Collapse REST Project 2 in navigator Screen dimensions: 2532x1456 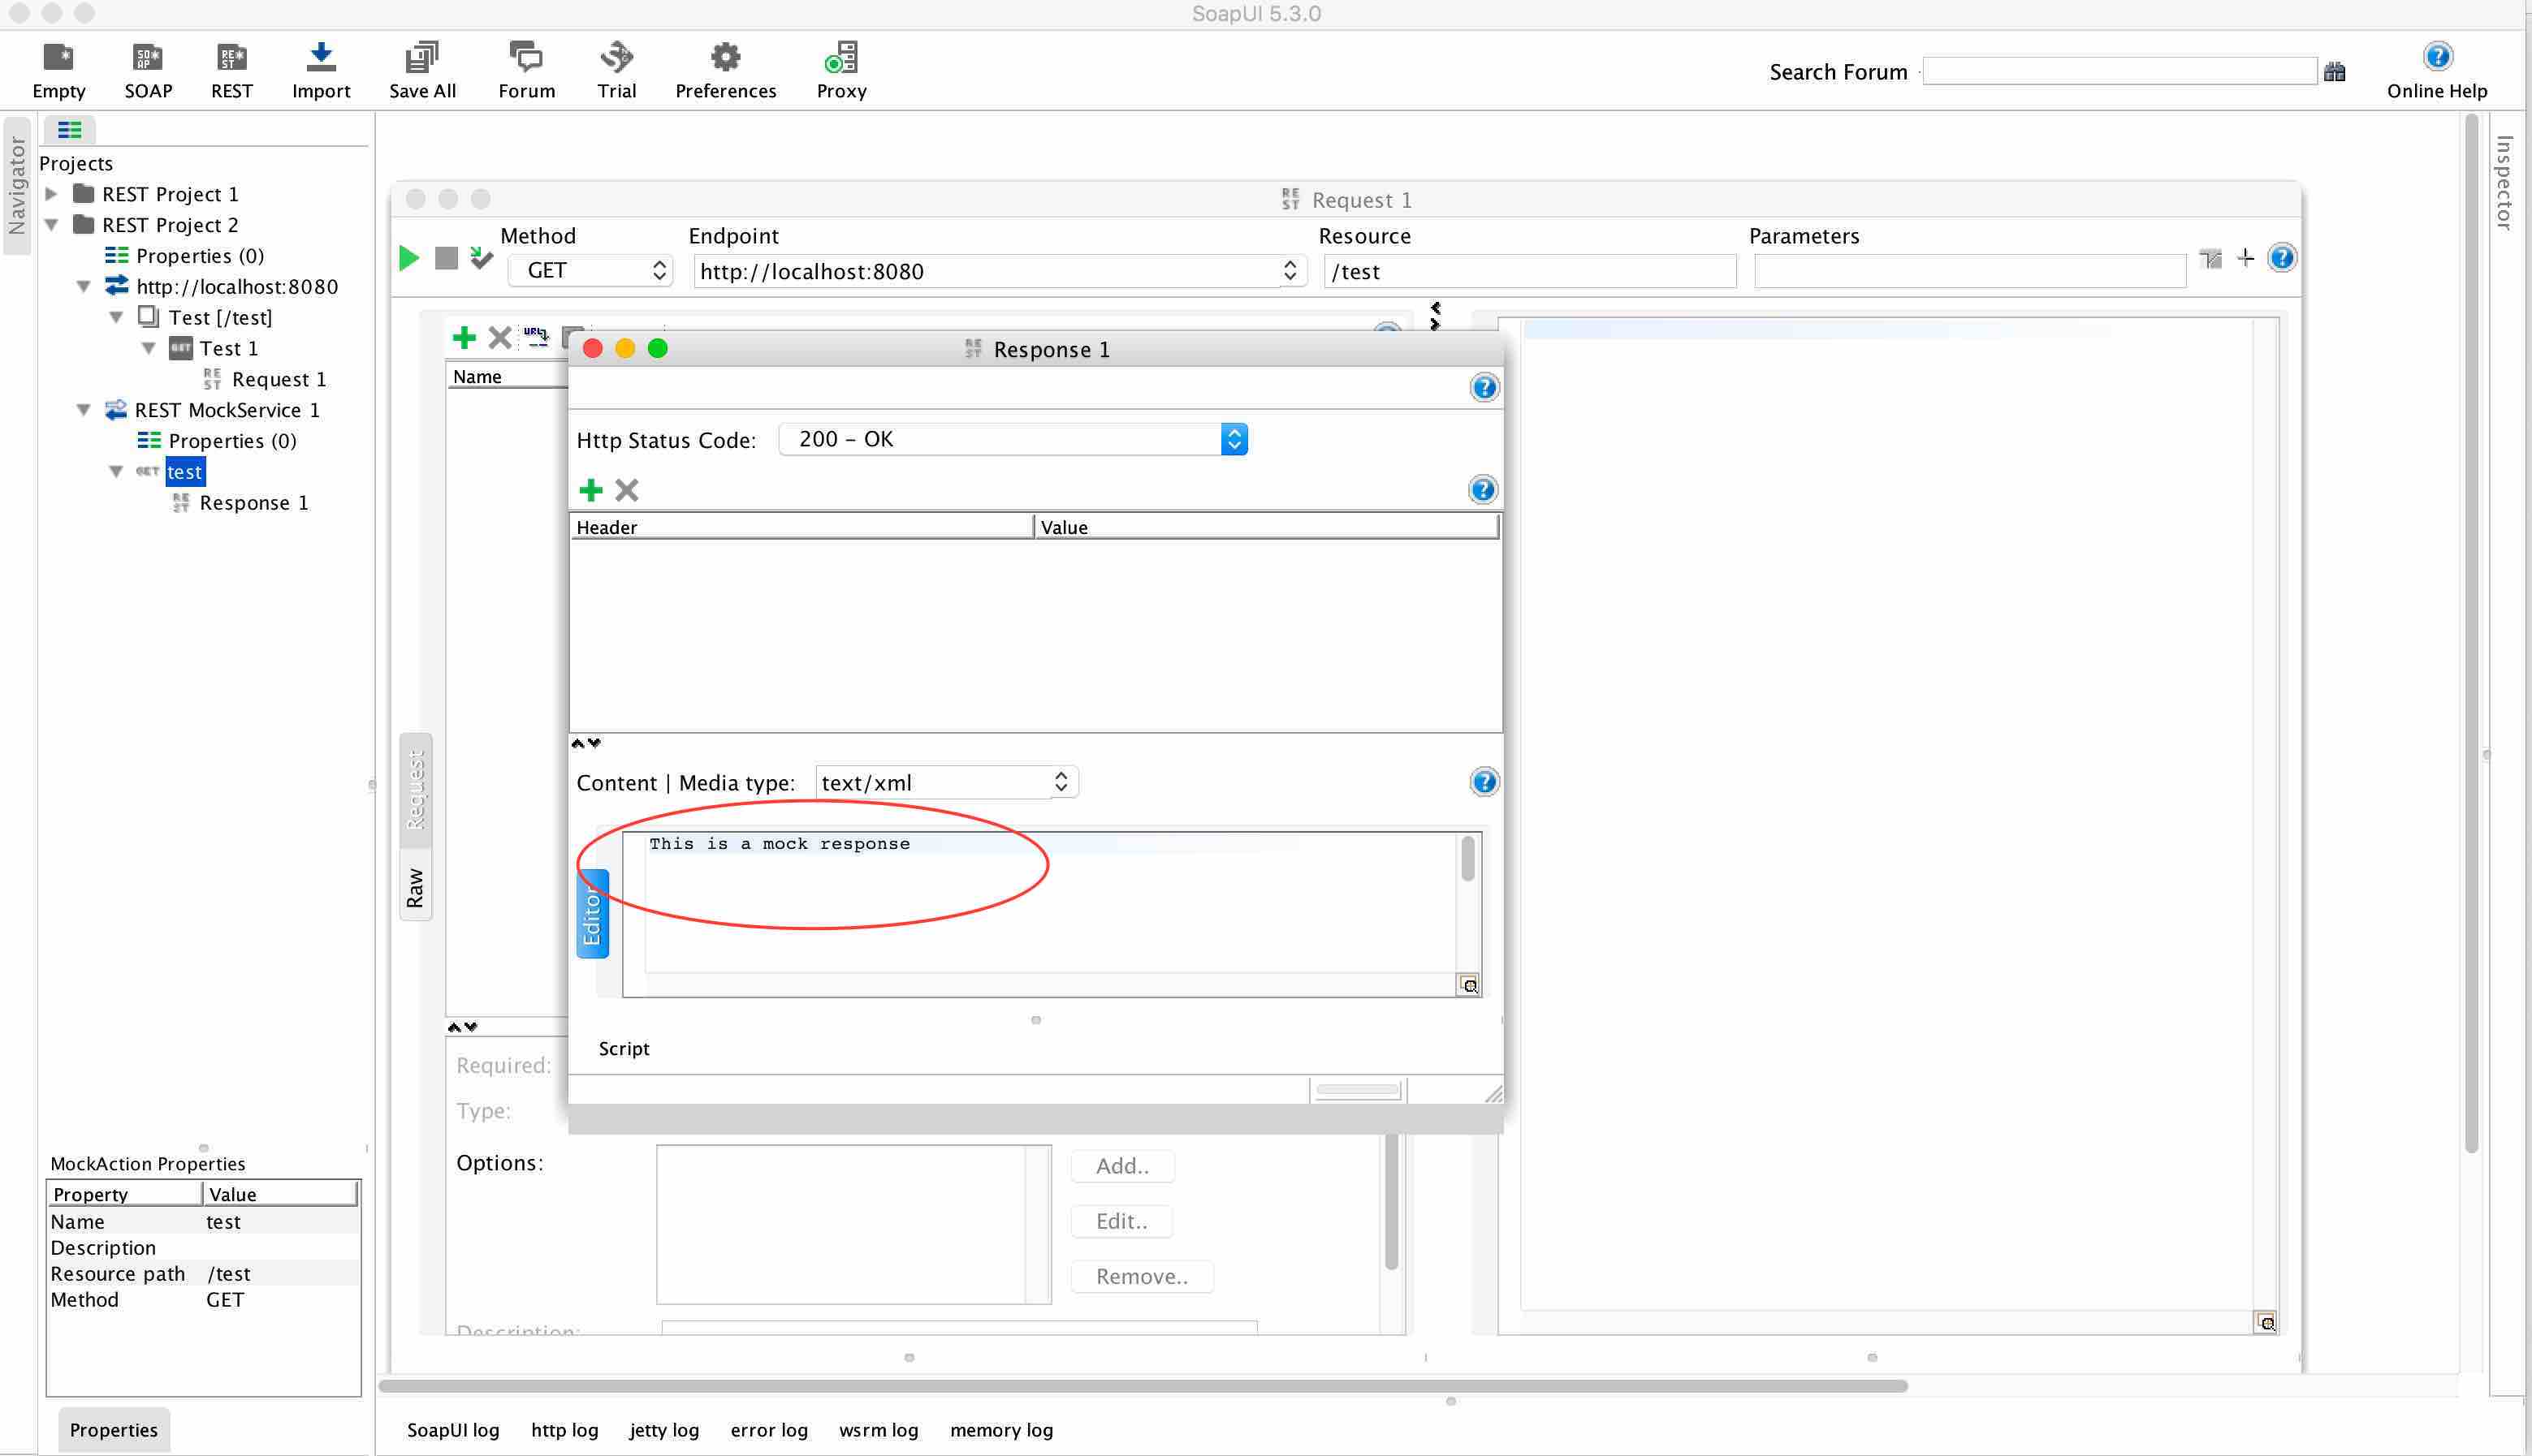coord(51,225)
